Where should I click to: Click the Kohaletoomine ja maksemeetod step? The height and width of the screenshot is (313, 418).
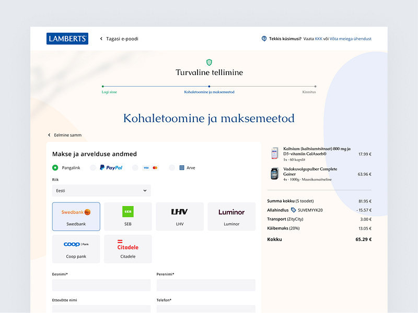point(210,92)
